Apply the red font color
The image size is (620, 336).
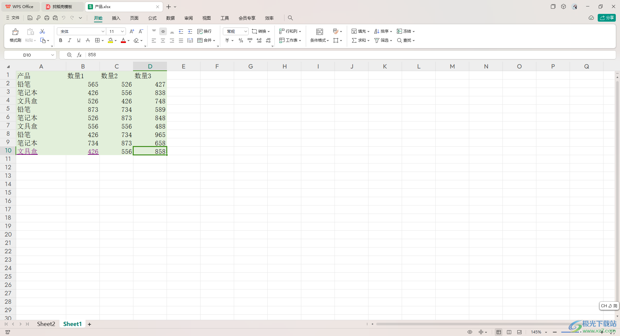coord(123,40)
